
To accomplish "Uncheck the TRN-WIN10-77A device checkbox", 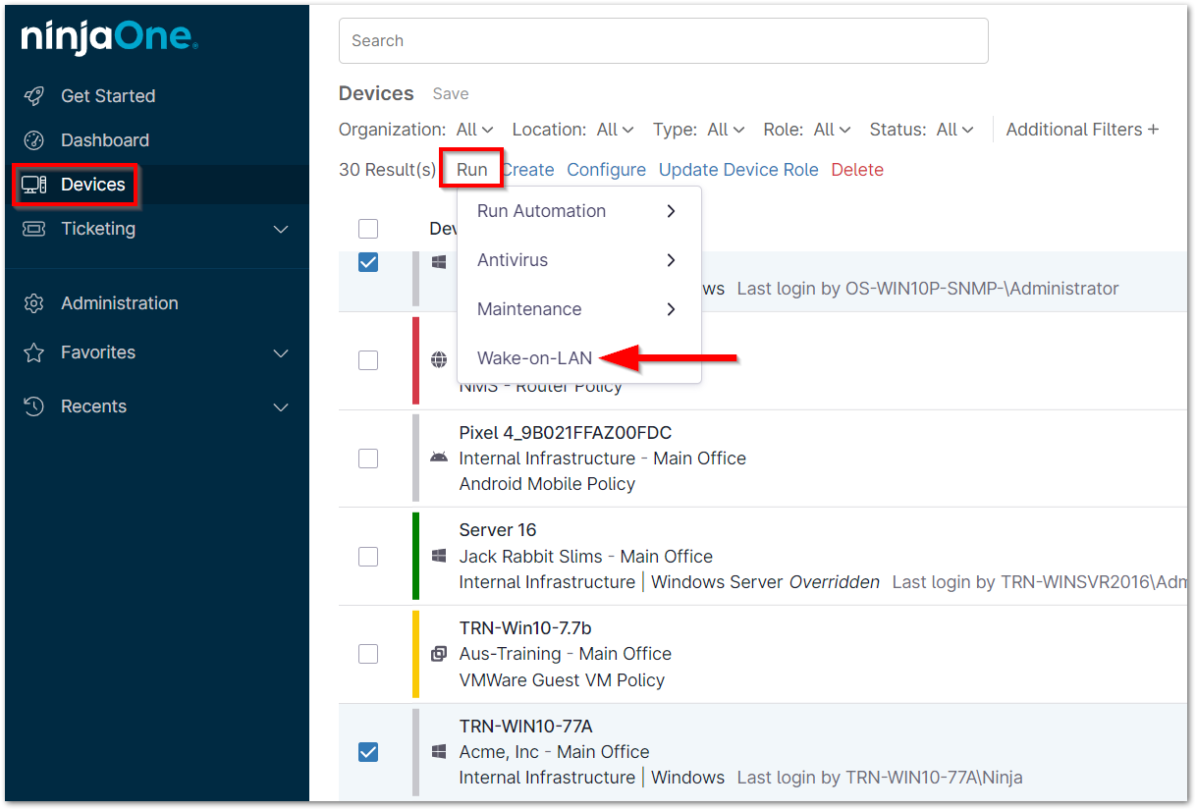I will 368,752.
